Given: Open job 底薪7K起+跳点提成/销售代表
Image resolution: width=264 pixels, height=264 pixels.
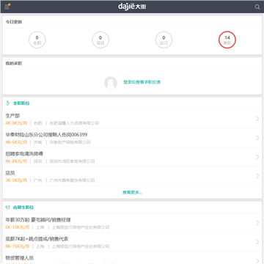Looking at the screenshot, I should tap(37, 239).
